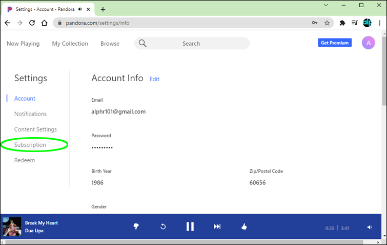Select Account in Settings sidebar
387x245 pixels.
(x=25, y=99)
